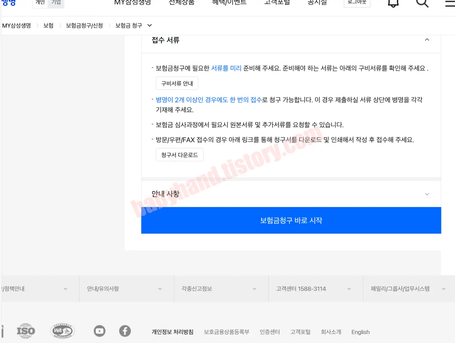The height and width of the screenshot is (343, 455).
Task: Open 보호금융상품등록부 footer link
Action: coord(226,332)
